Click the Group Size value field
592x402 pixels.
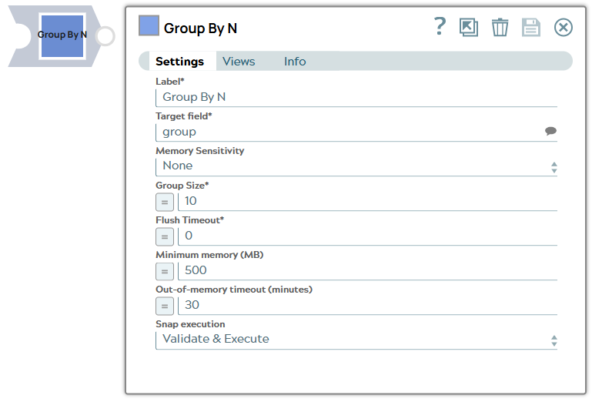click(x=366, y=201)
